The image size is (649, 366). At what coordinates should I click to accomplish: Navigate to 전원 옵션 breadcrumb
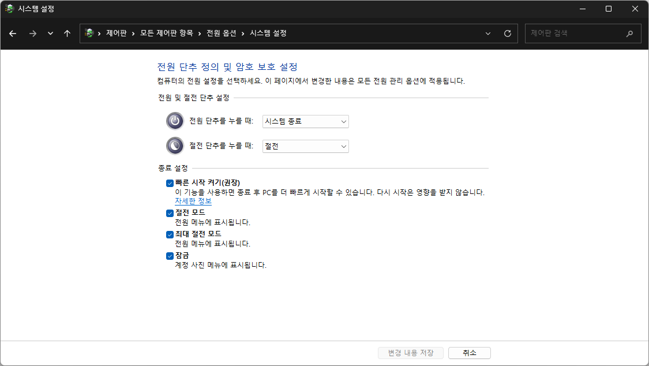(x=222, y=33)
